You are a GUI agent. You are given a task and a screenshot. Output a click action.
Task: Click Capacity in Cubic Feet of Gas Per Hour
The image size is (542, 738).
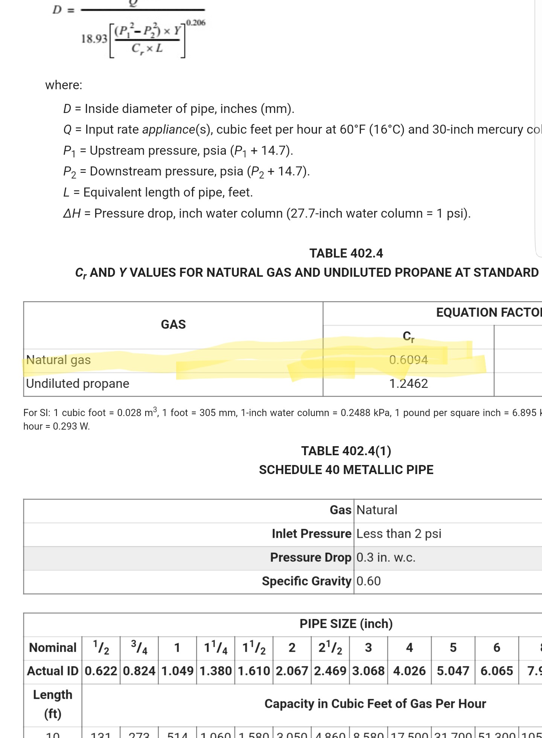(375, 704)
